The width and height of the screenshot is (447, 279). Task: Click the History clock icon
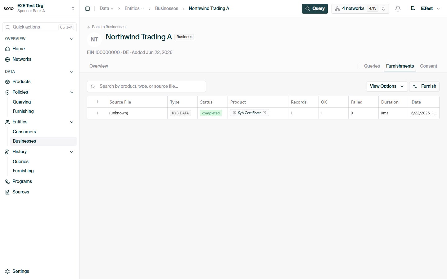[x=7, y=152]
